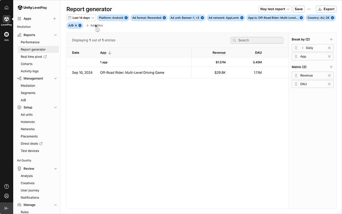
Task: Open Ads section in left rail
Action: [x=7, y=36]
